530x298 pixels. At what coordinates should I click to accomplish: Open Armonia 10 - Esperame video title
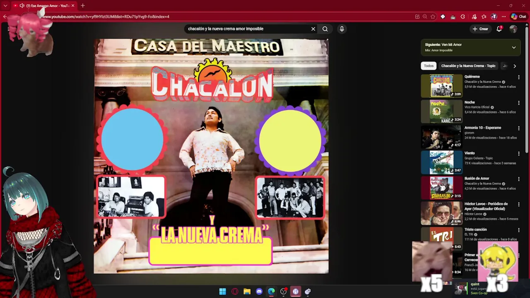coord(483,127)
